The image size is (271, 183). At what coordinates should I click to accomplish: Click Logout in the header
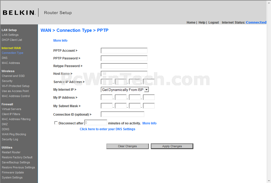214,23
